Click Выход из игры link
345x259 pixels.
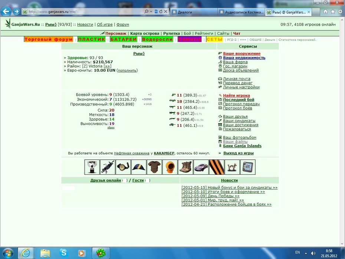(x=238, y=153)
